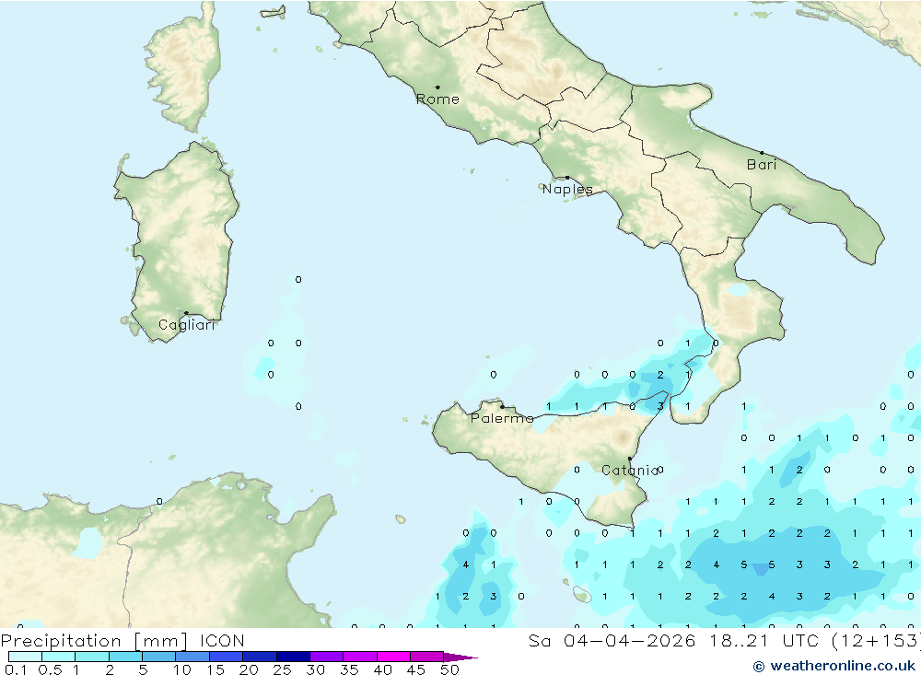Select the 10–15 mm legend swatch
Image resolution: width=921 pixels, height=675 pixels.
pyautogui.click(x=192, y=657)
